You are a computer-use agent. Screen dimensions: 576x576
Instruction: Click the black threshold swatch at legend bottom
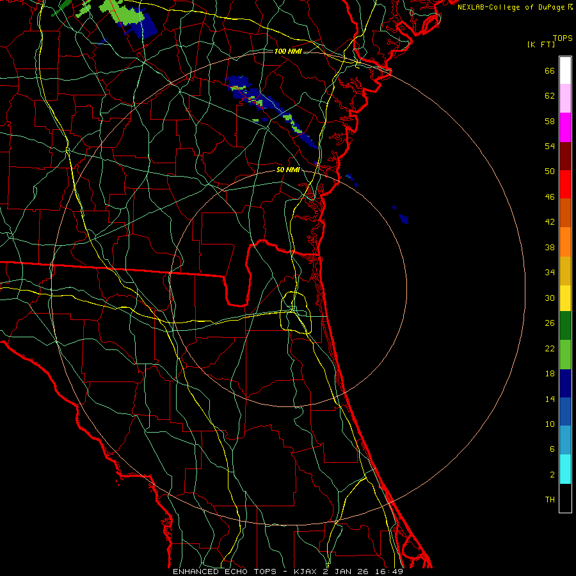click(565, 498)
